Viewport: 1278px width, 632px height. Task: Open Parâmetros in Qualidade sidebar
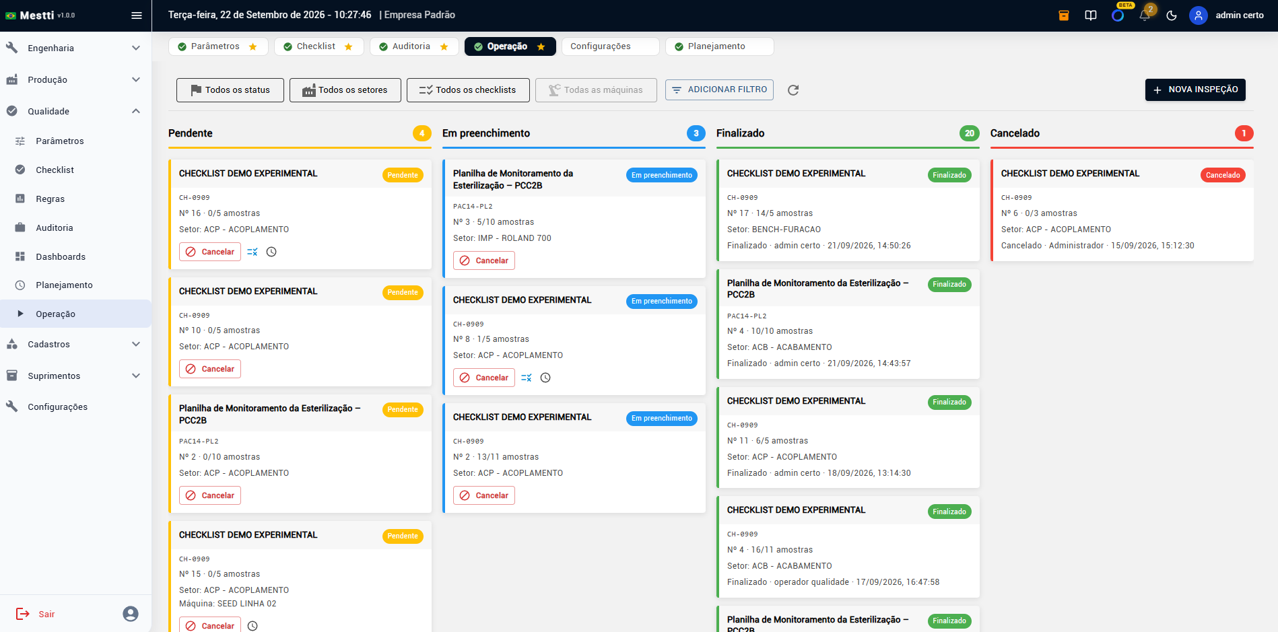(x=75, y=141)
